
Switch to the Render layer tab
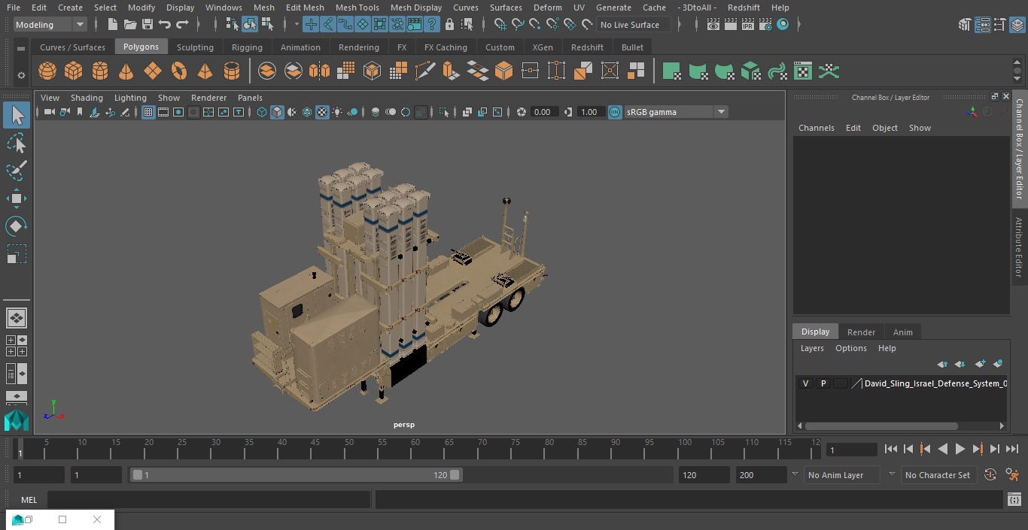tap(861, 332)
